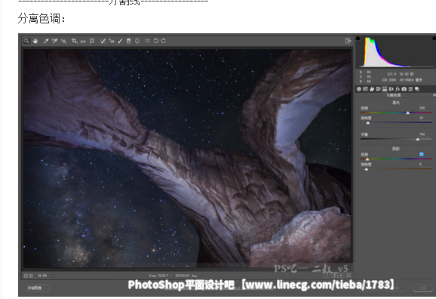Screen dimensions: 436x299
Task: Click the RGB values readout under histogram
Action: pos(365,76)
